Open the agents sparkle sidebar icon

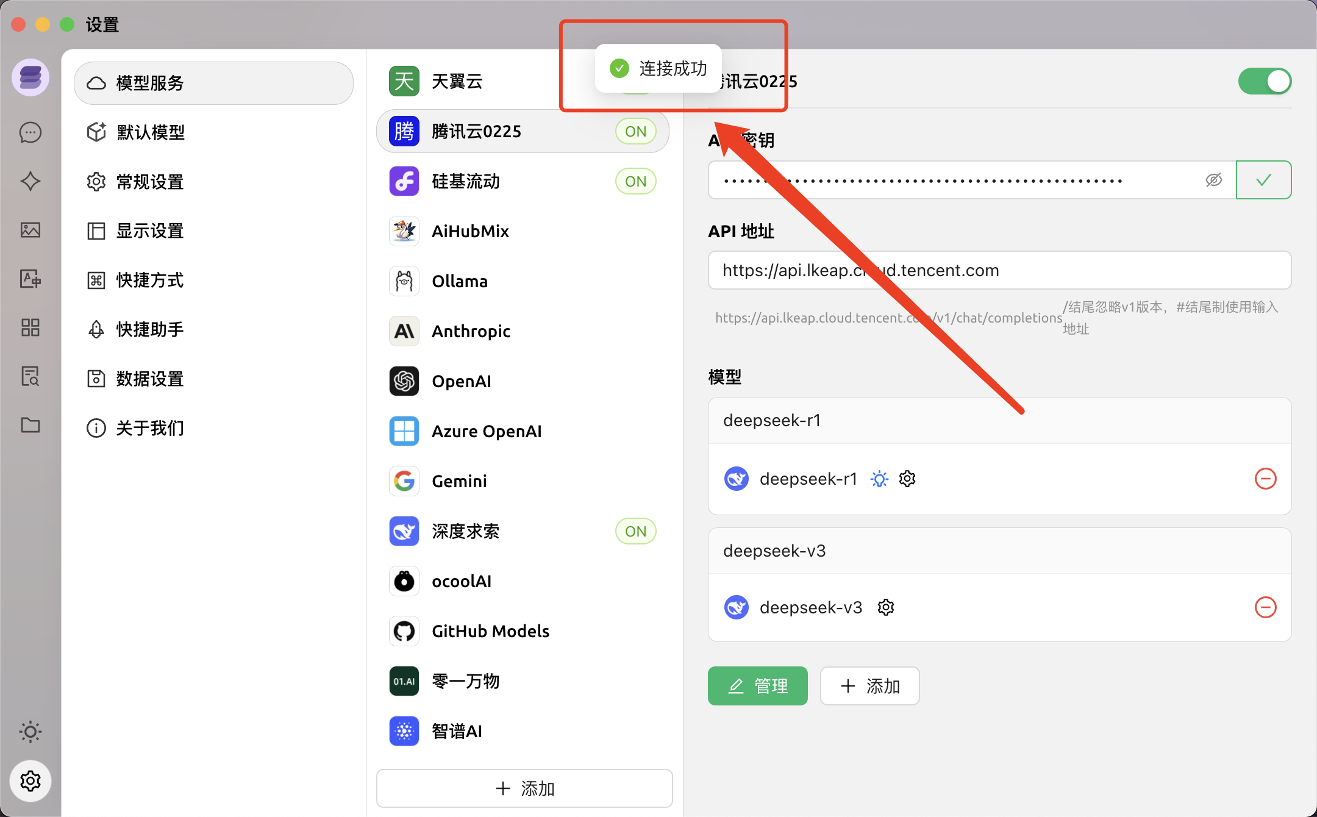30,181
